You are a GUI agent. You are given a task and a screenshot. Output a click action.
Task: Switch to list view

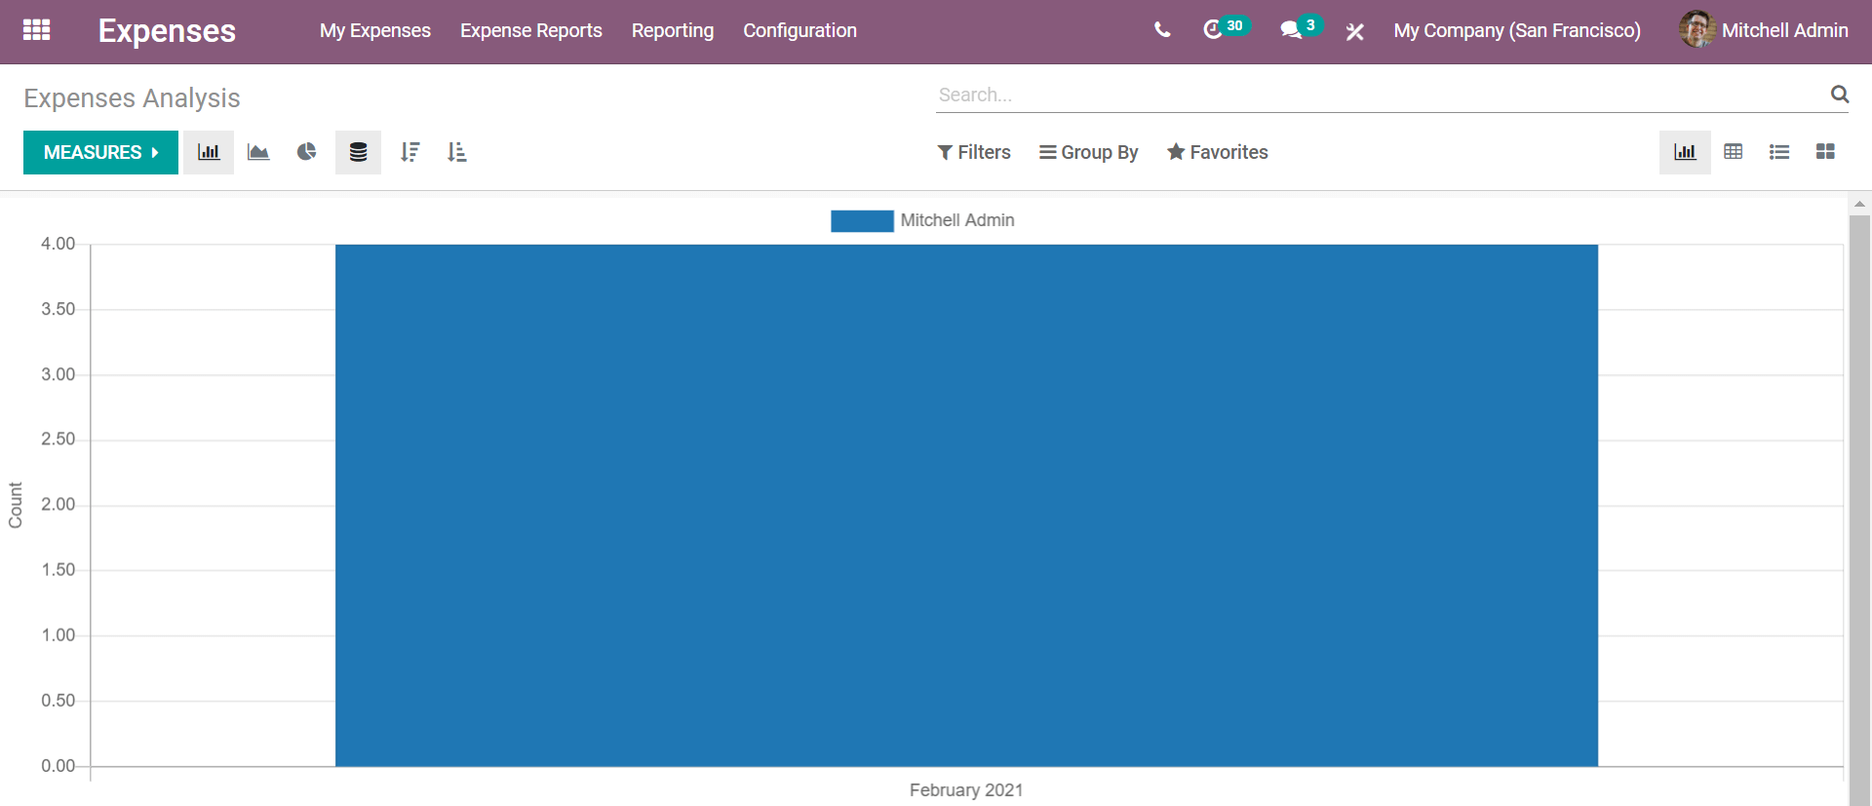pyautogui.click(x=1779, y=152)
